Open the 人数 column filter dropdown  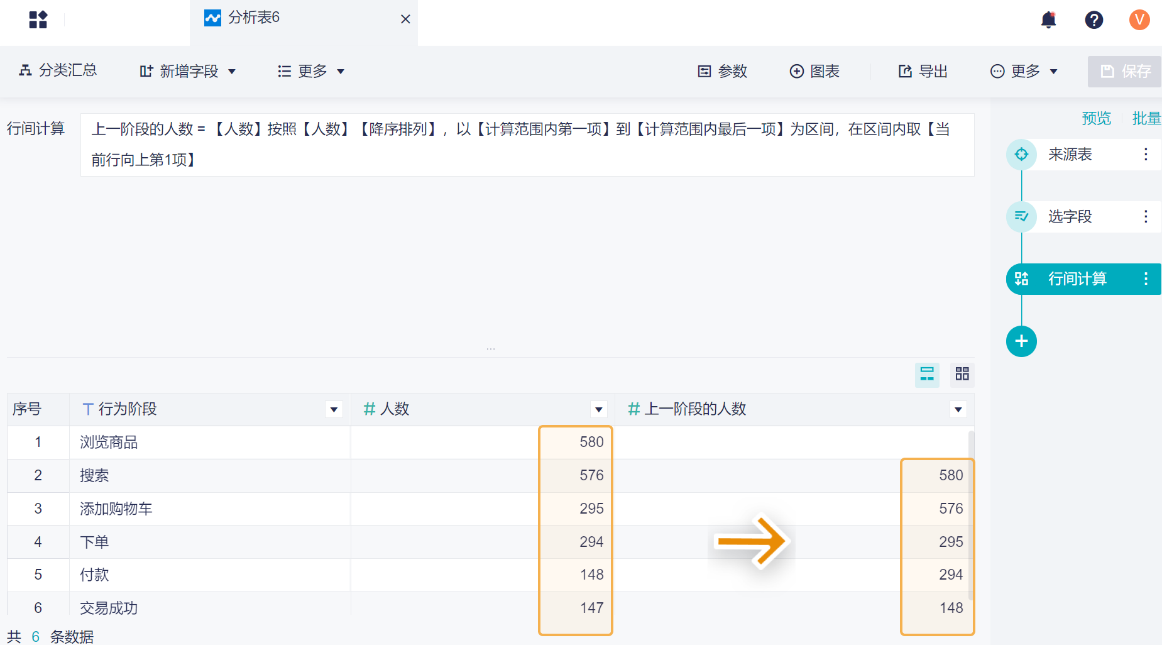[x=598, y=409]
